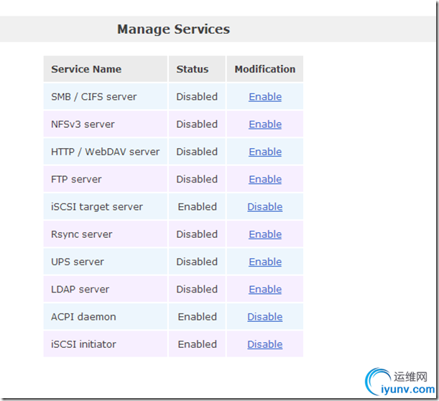Enable the NFSv3 server service
Image resolution: width=439 pixels, height=401 pixels.
pos(264,124)
